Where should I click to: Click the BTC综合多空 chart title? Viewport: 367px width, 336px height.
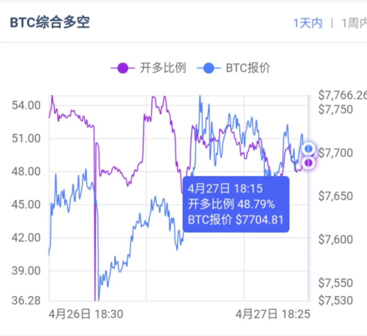(50, 22)
